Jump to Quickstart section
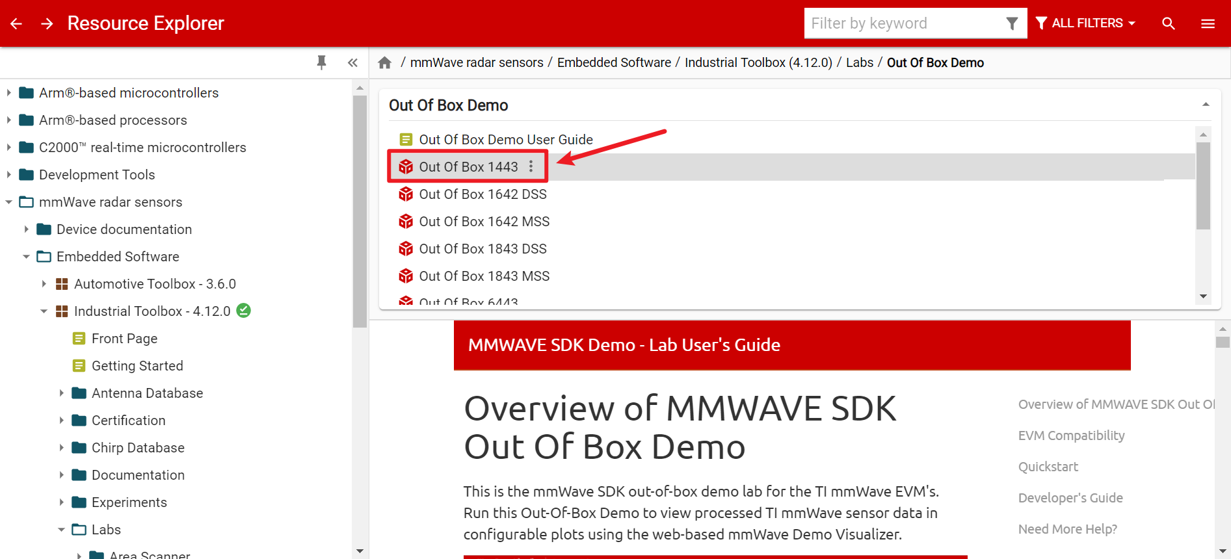 [x=1048, y=467]
